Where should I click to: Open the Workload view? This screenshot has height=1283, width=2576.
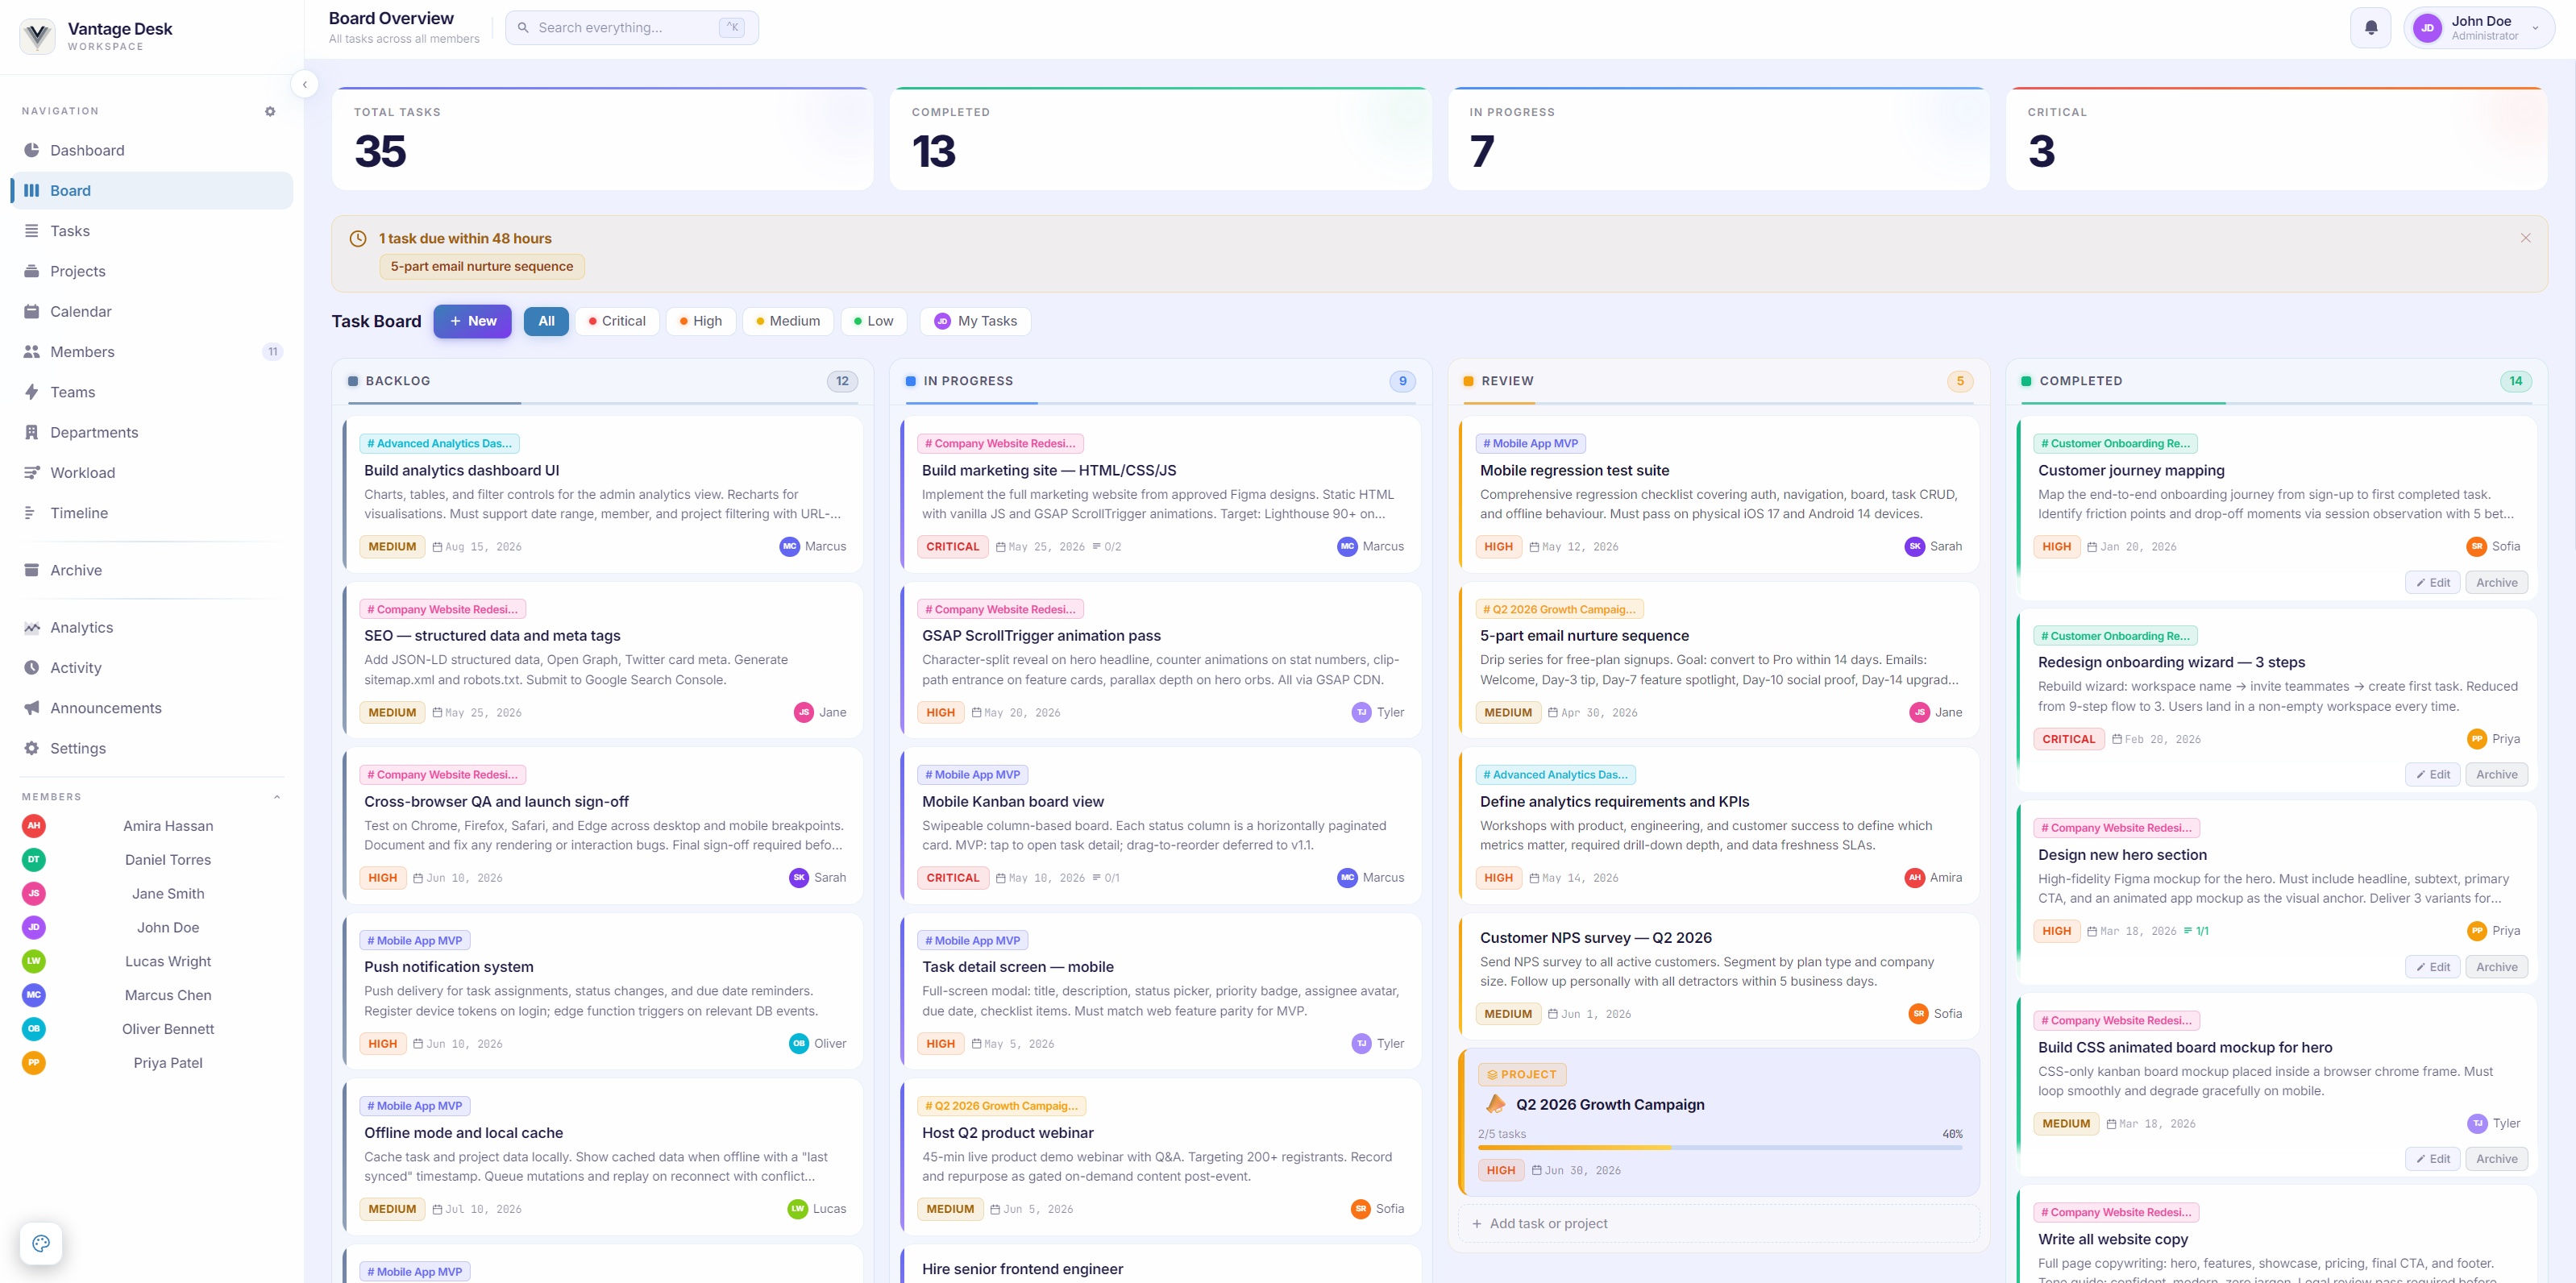pyautogui.click(x=152, y=472)
